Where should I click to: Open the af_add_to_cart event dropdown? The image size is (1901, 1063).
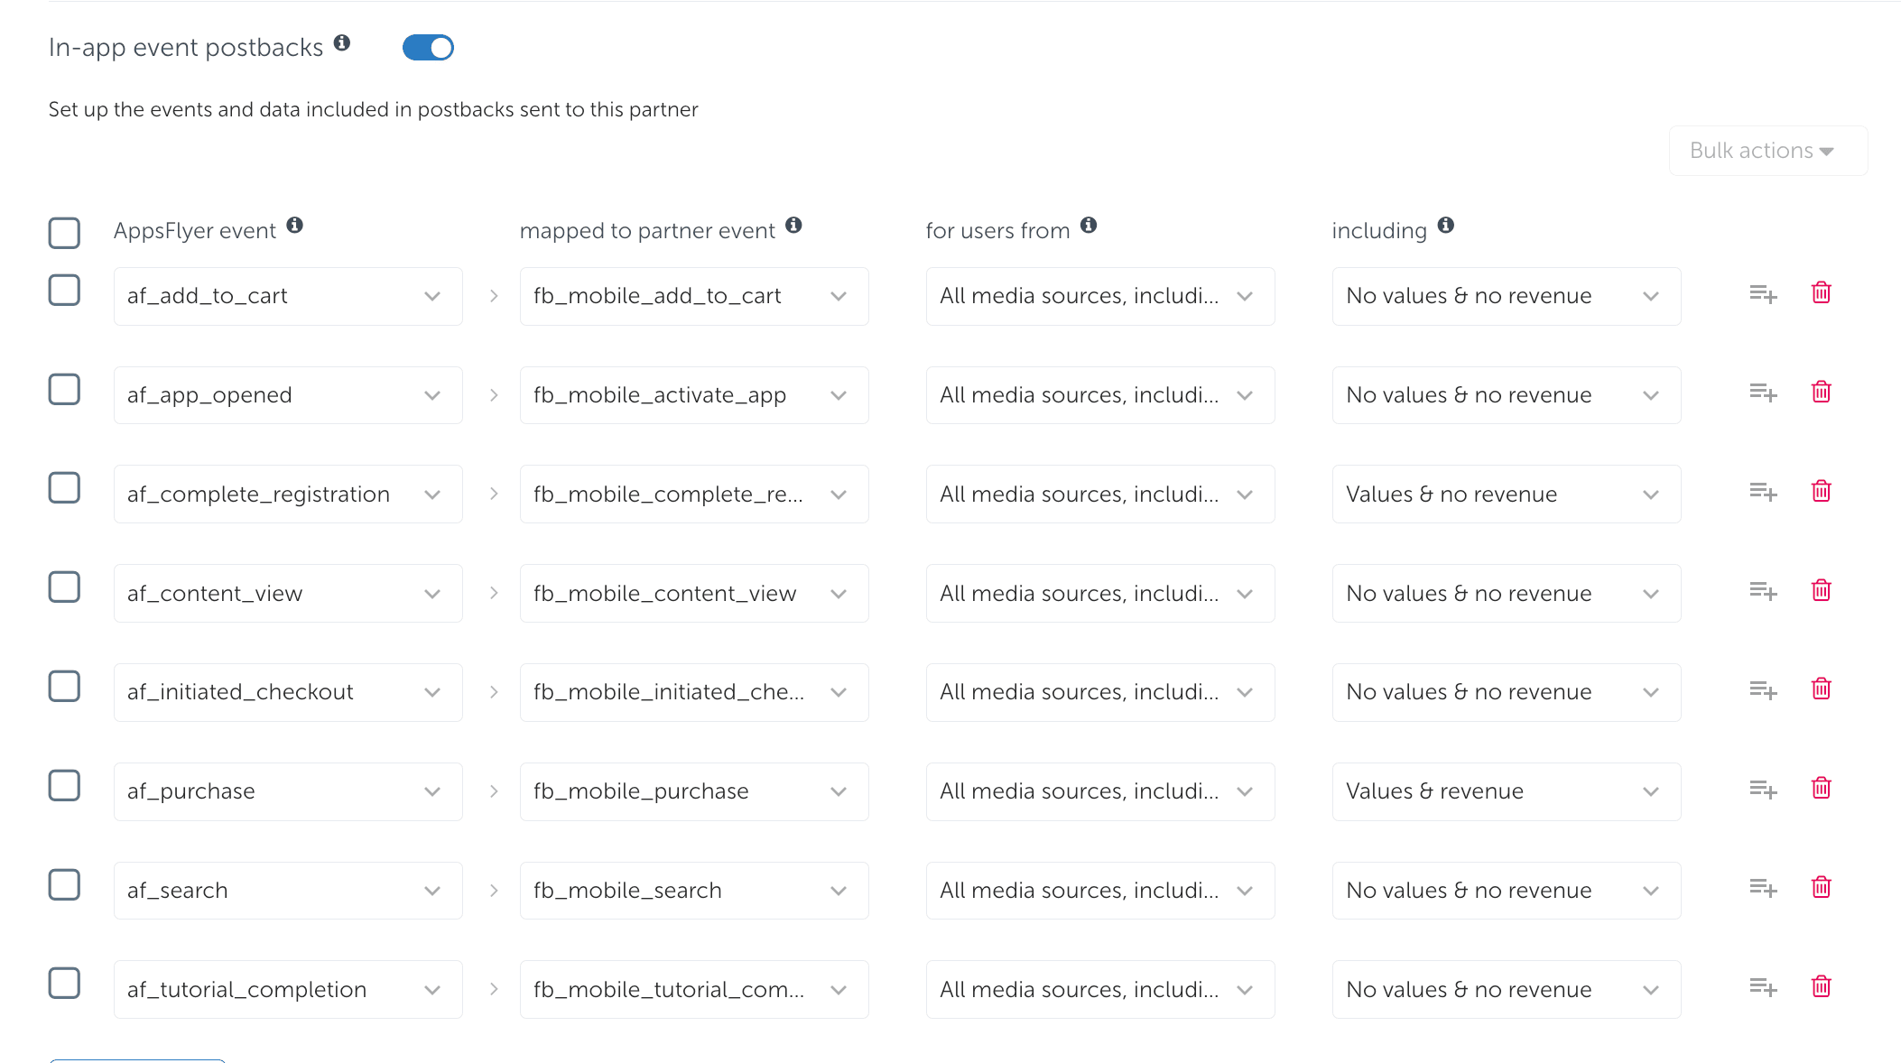288,296
